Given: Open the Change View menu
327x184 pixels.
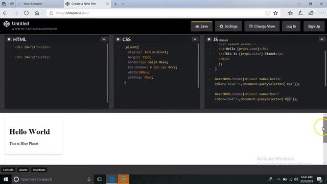Looking at the screenshot, I should (x=262, y=26).
